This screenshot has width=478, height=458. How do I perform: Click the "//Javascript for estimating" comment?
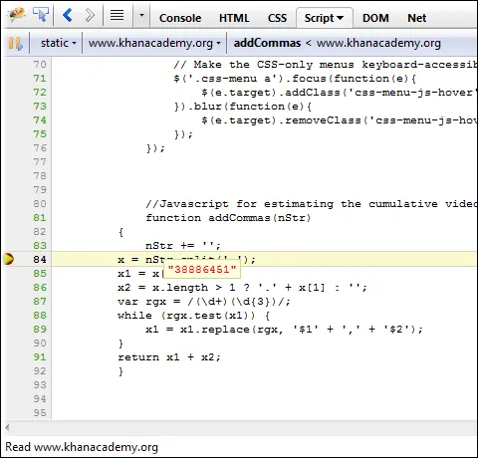pos(312,204)
